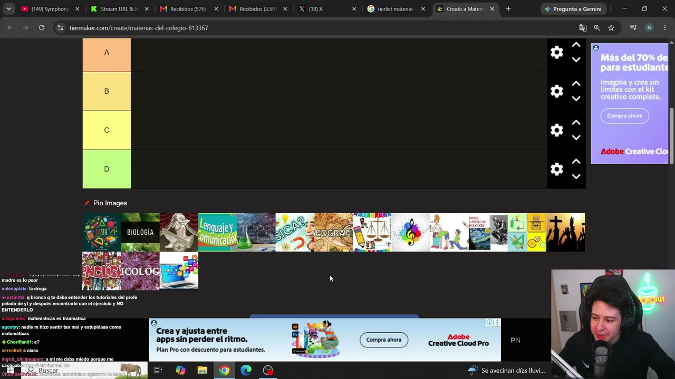Image resolution: width=675 pixels, height=379 pixels.
Task: Open settings gear for tier C row
Action: click(557, 130)
